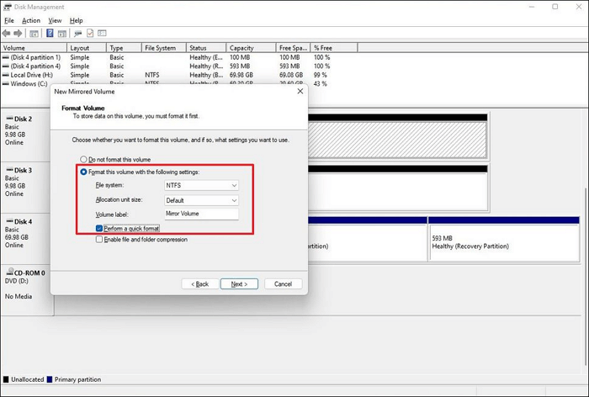Open the Action menu
This screenshot has width=589, height=397.
click(31, 21)
